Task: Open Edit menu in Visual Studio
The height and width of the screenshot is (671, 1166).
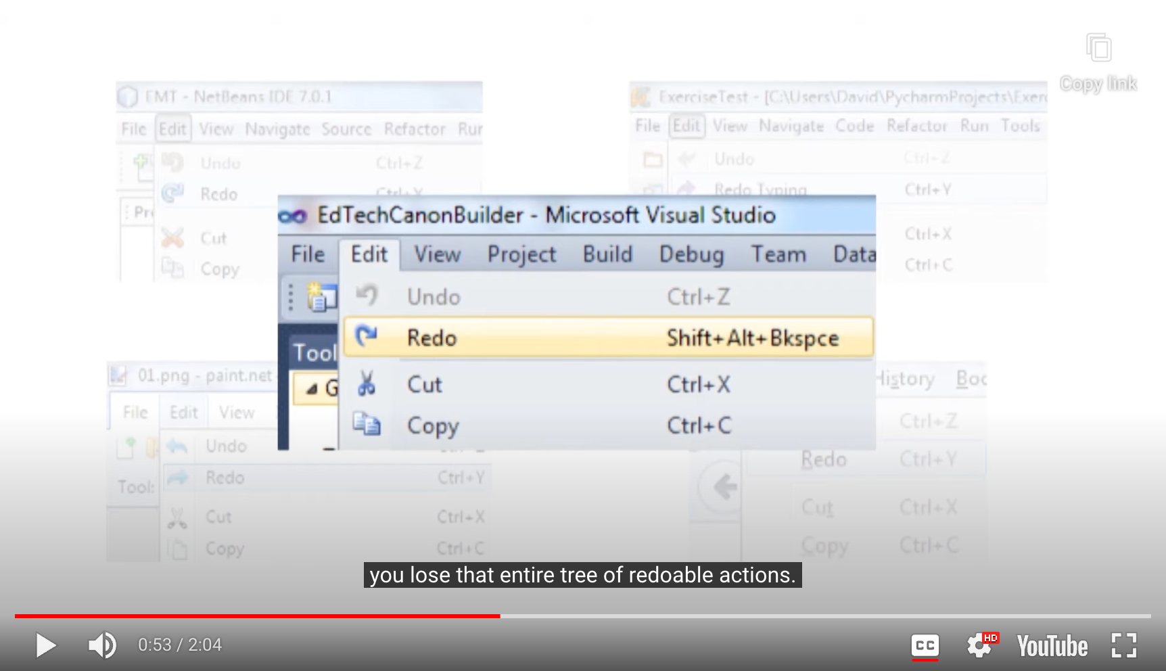Action: (x=369, y=254)
